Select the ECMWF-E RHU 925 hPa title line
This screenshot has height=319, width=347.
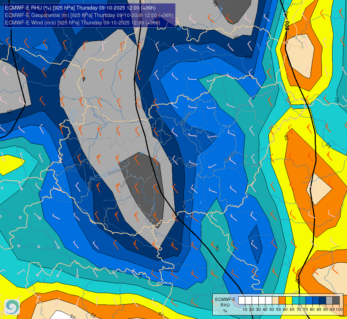[80, 8]
